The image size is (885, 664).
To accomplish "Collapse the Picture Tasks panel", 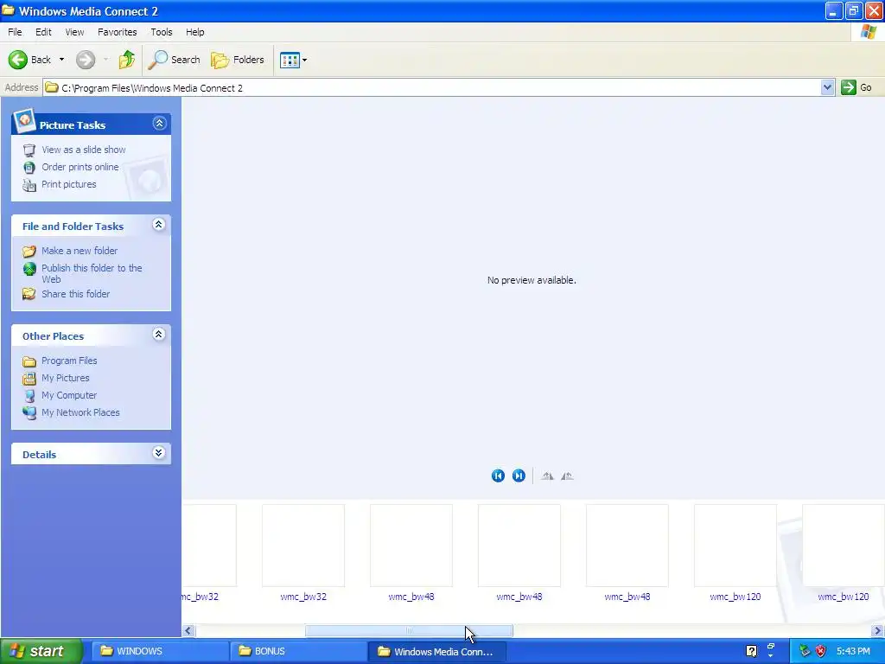I will point(159,124).
